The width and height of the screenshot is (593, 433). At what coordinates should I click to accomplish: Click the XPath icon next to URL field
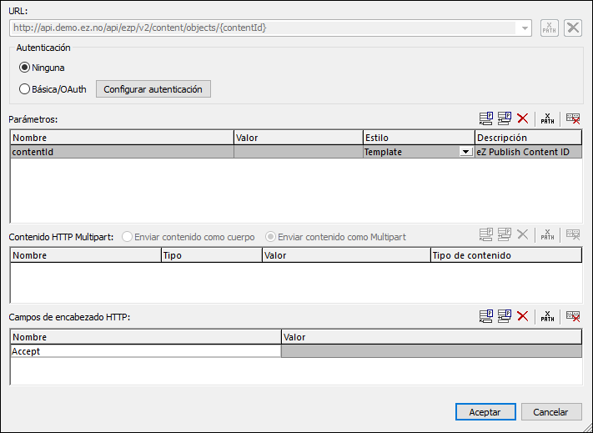pyautogui.click(x=549, y=28)
